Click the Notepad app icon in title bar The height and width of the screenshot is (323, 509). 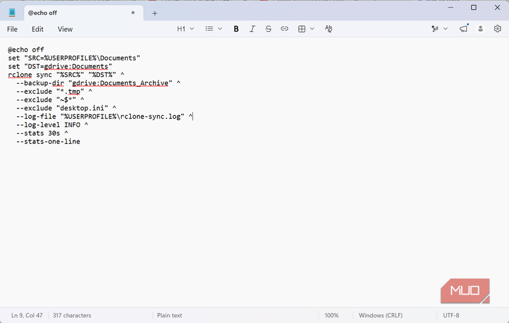pyautogui.click(x=12, y=13)
